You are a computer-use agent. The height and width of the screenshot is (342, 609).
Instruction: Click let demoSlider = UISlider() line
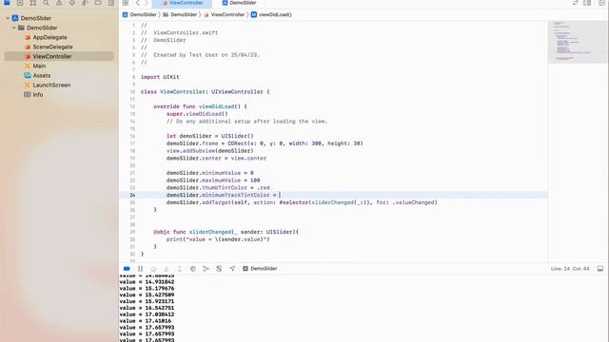[x=209, y=136]
